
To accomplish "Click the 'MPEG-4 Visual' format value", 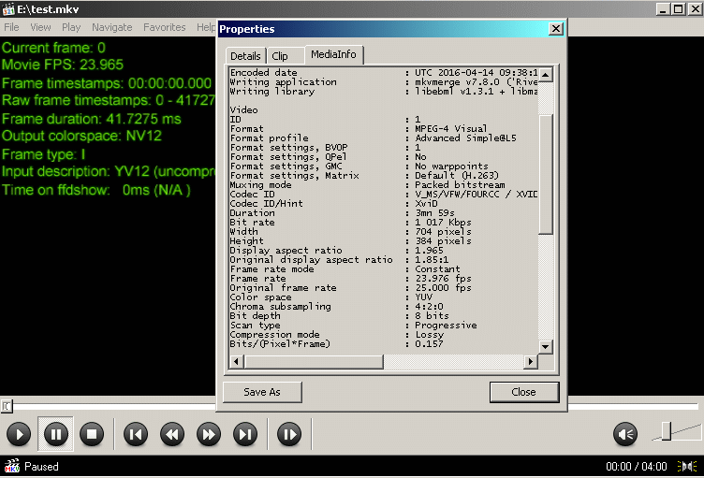I will tap(451, 129).
